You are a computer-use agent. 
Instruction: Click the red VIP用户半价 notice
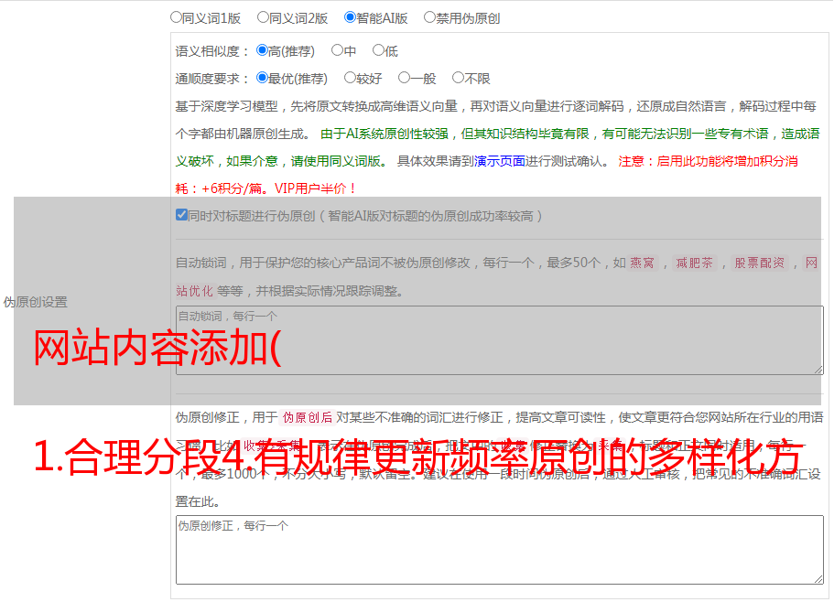click(316, 188)
